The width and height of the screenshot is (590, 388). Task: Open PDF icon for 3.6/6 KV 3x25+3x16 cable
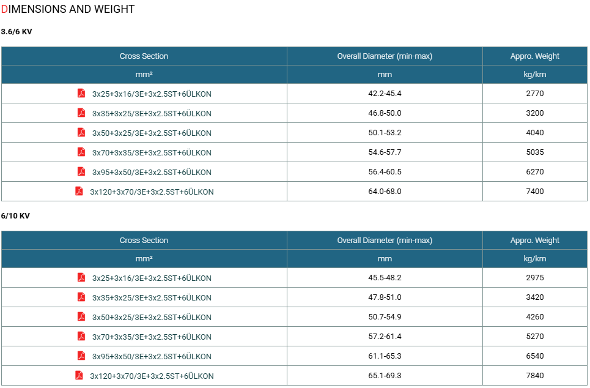81,93
